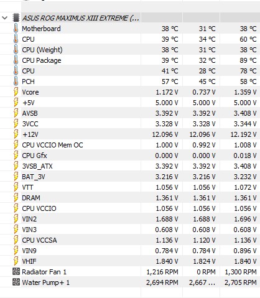Select the DRAM voltage label
This screenshot has height=298, width=260.
point(31,198)
